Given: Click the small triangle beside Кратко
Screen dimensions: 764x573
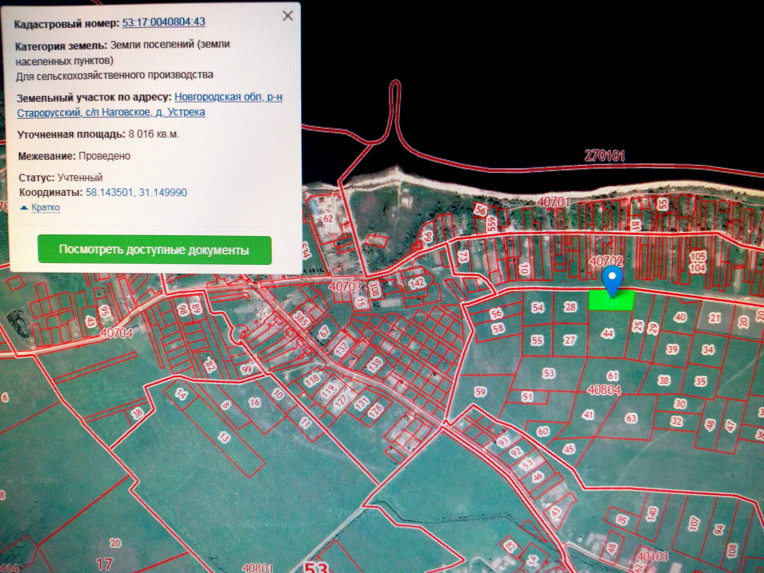Looking at the screenshot, I should (24, 208).
